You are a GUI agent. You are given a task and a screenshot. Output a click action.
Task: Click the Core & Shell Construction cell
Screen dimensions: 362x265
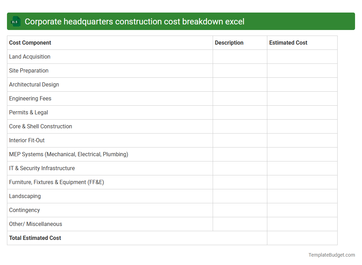(40, 126)
